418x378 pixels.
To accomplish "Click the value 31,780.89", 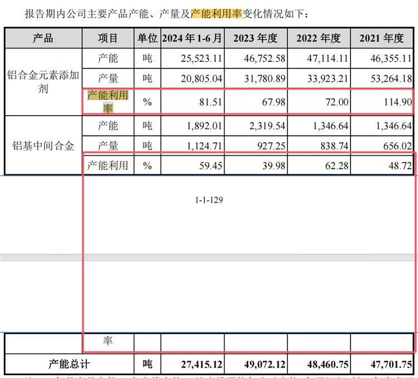I will 265,78.
